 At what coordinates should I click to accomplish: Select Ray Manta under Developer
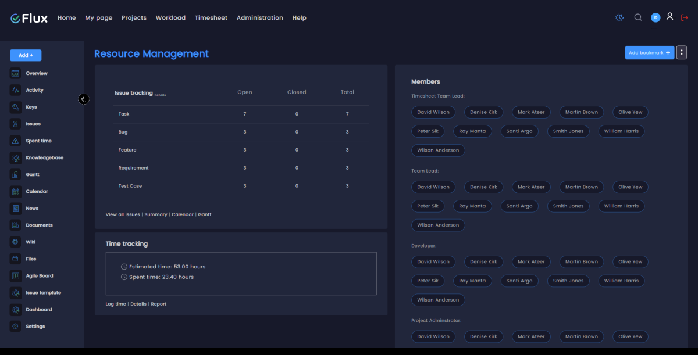click(x=472, y=281)
